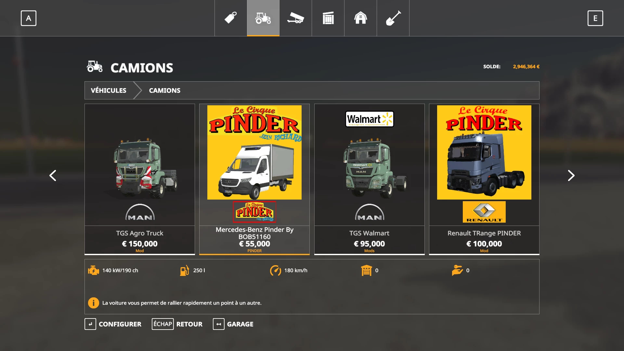The height and width of the screenshot is (351, 624).
Task: Open the shovel landscaping tab
Action: (393, 18)
